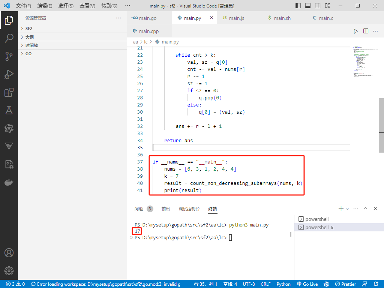
Task: Toggle secondary side bar layout icon
Action: pos(318,6)
